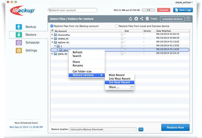Click the Upgrade button

tap(164, 10)
